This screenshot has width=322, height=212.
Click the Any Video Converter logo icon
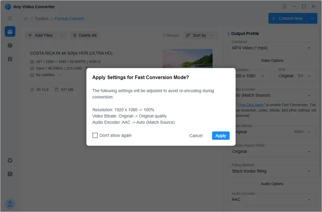8,6
